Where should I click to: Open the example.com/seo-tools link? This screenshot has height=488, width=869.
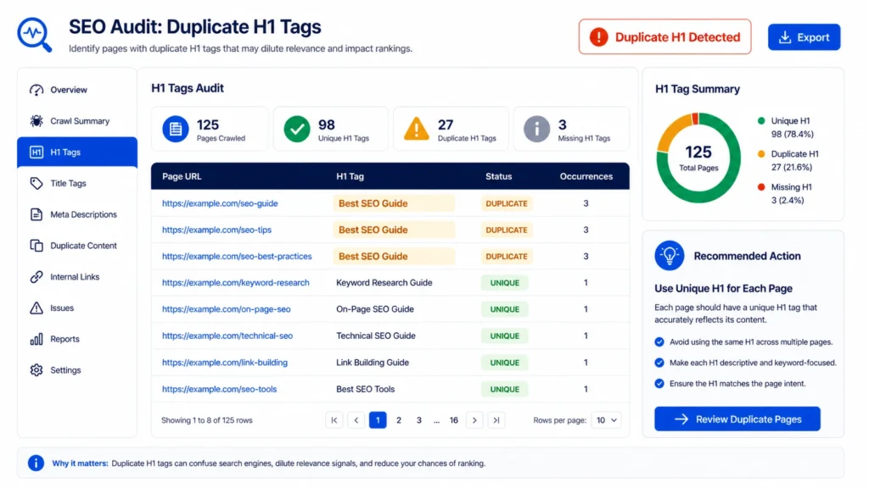coord(219,390)
